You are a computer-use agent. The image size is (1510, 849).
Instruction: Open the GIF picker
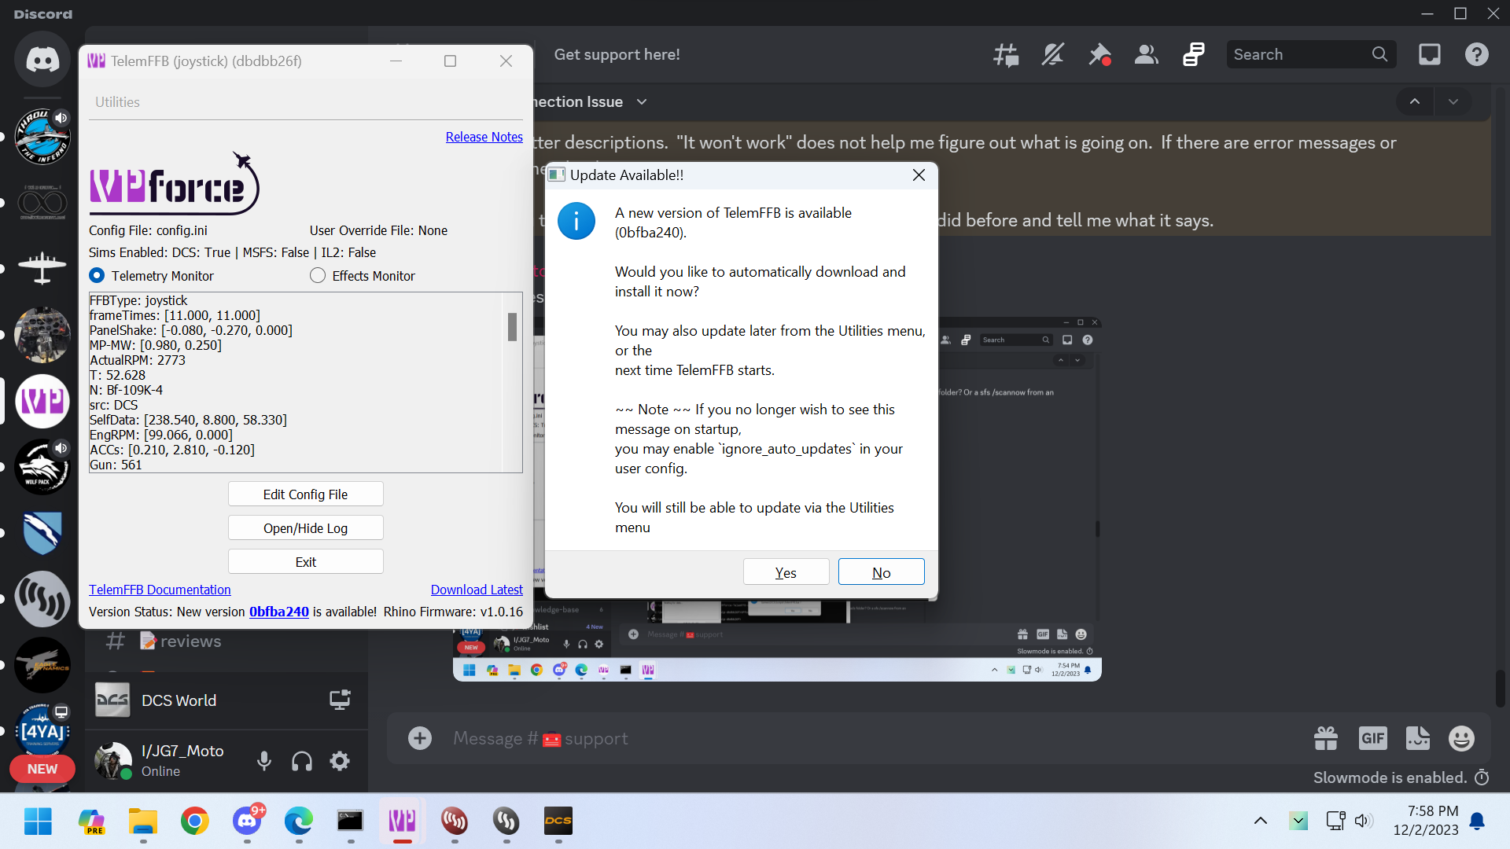point(1372,738)
